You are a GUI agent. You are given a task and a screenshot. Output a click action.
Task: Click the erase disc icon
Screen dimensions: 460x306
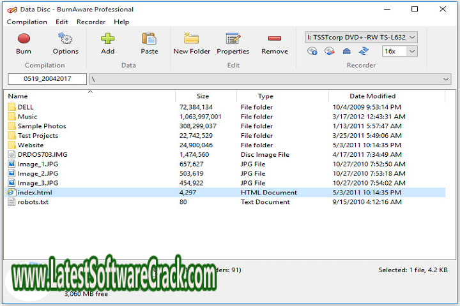[x=330, y=52]
